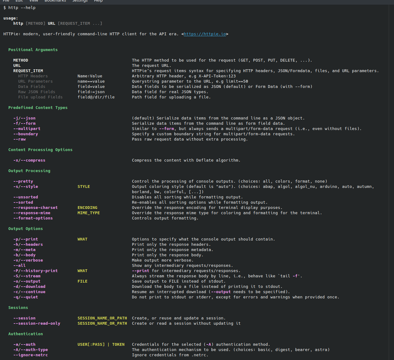
Task: Click the 'Authentication' heading
Action: click(26, 334)
